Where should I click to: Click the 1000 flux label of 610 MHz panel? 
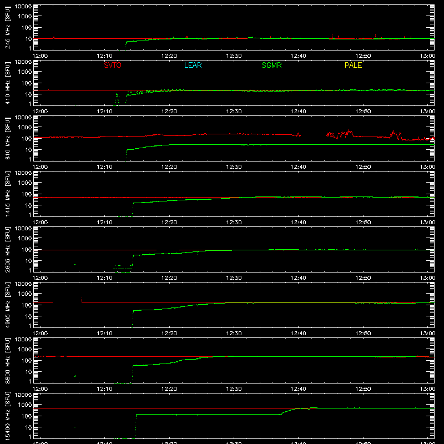25,128
